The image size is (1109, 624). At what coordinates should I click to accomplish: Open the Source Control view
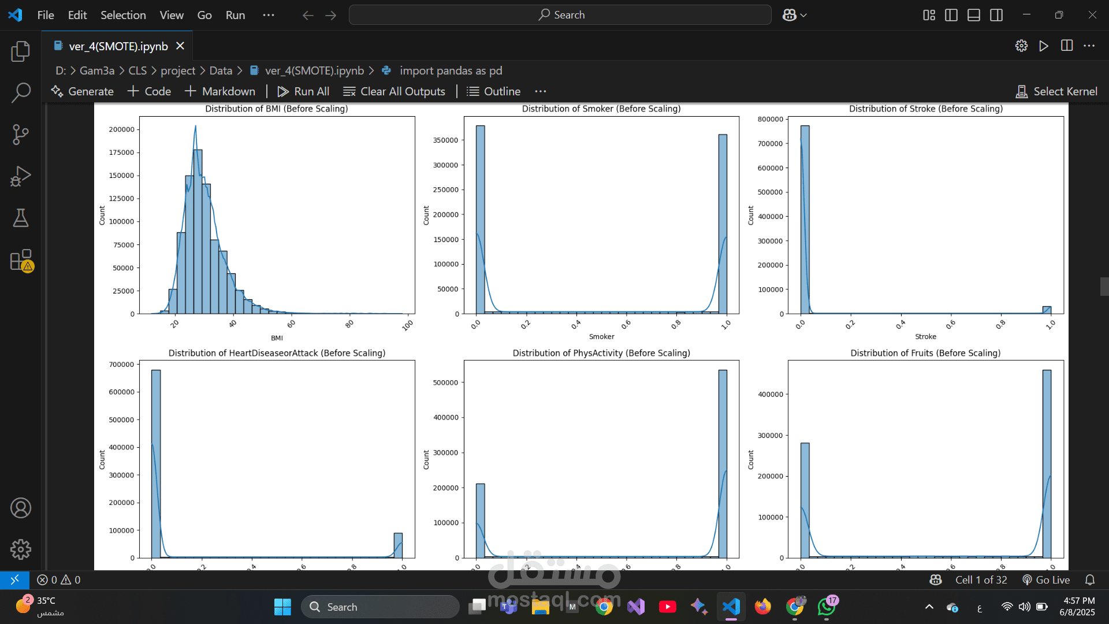pyautogui.click(x=21, y=135)
